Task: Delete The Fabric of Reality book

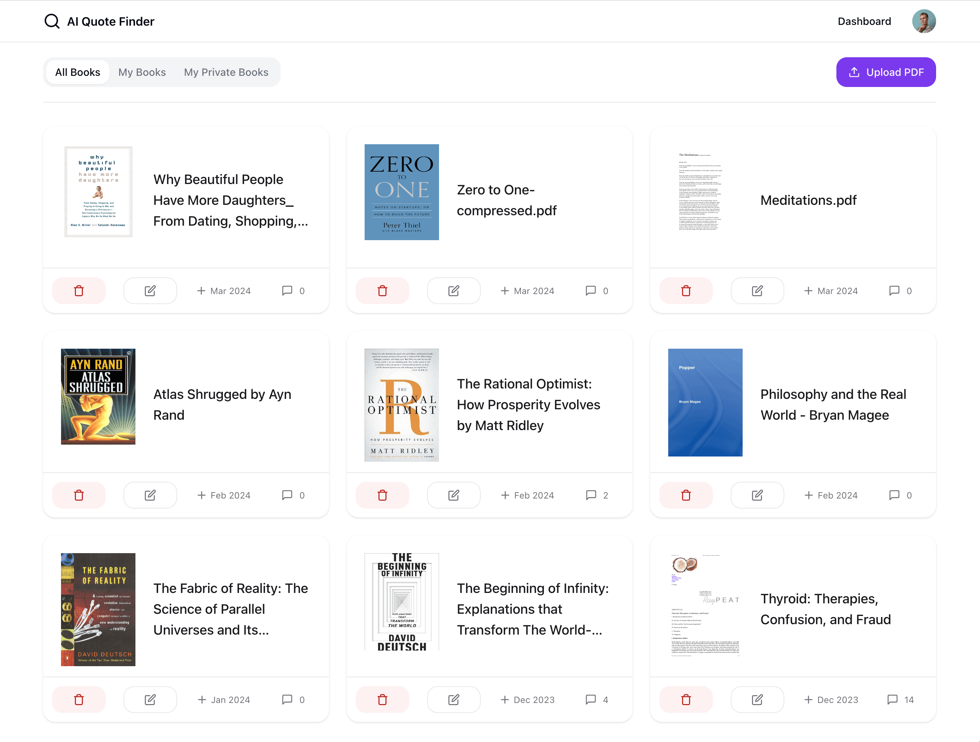Action: [79, 700]
